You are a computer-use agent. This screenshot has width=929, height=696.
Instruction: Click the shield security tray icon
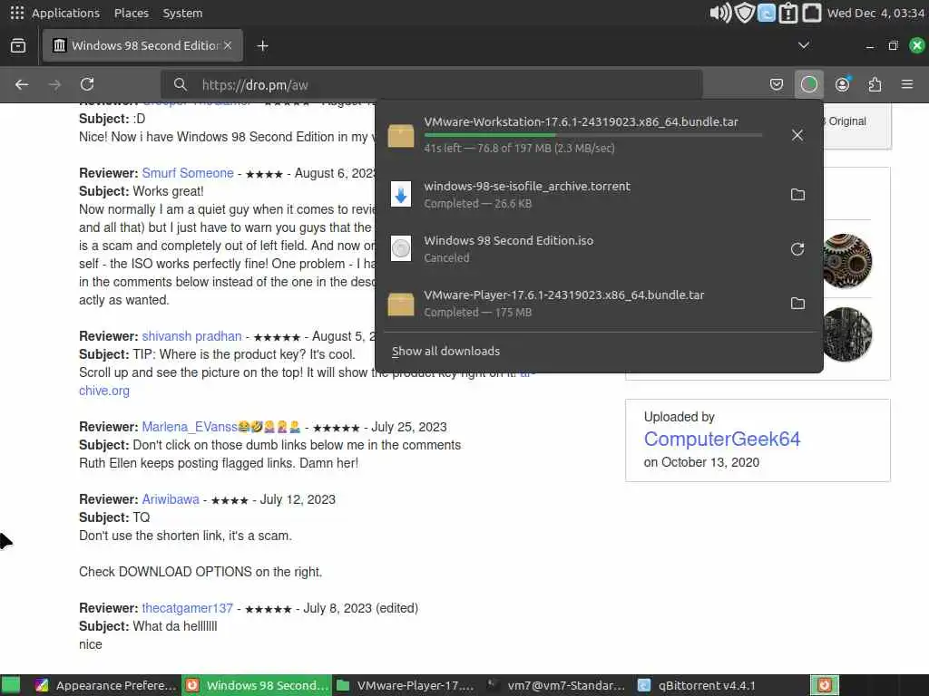[x=744, y=13]
